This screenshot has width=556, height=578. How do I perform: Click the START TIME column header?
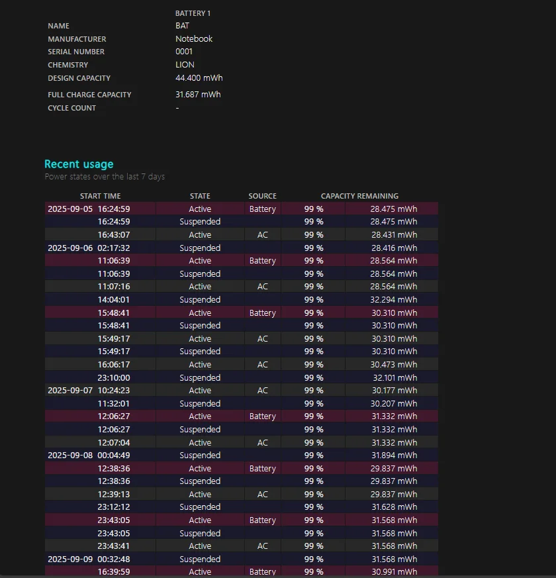click(x=100, y=196)
